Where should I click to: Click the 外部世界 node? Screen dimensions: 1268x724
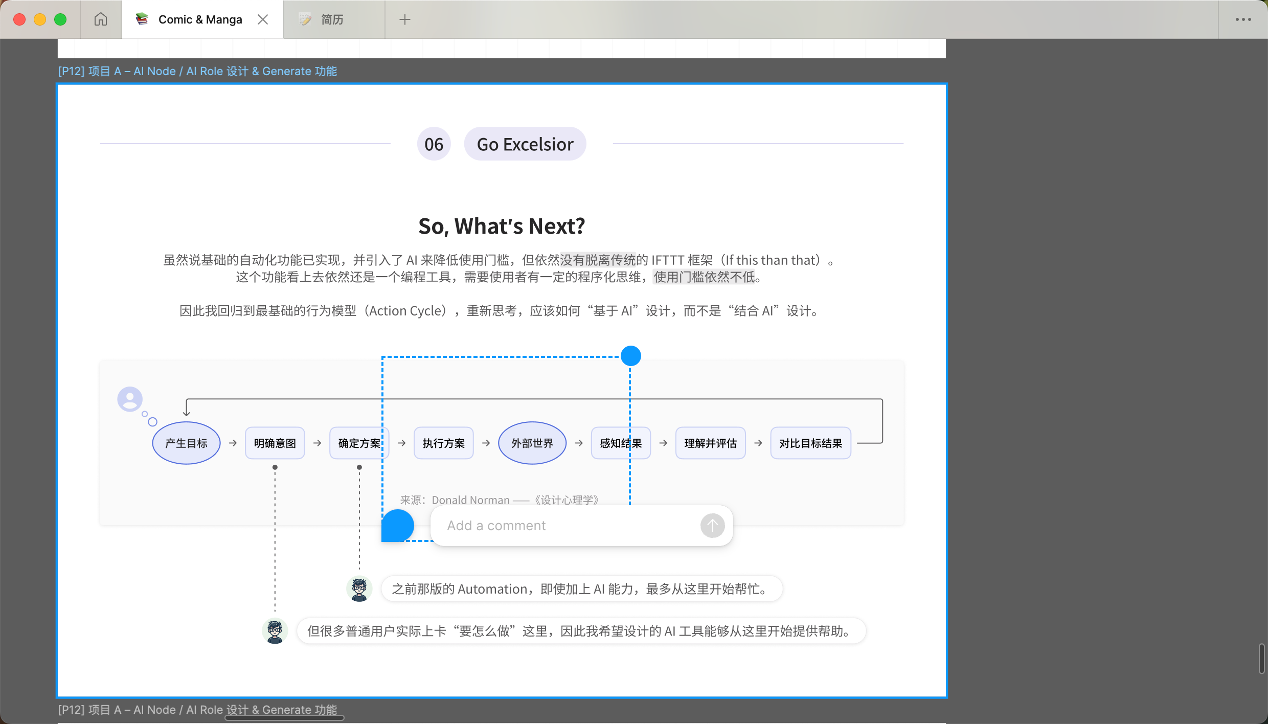532,443
